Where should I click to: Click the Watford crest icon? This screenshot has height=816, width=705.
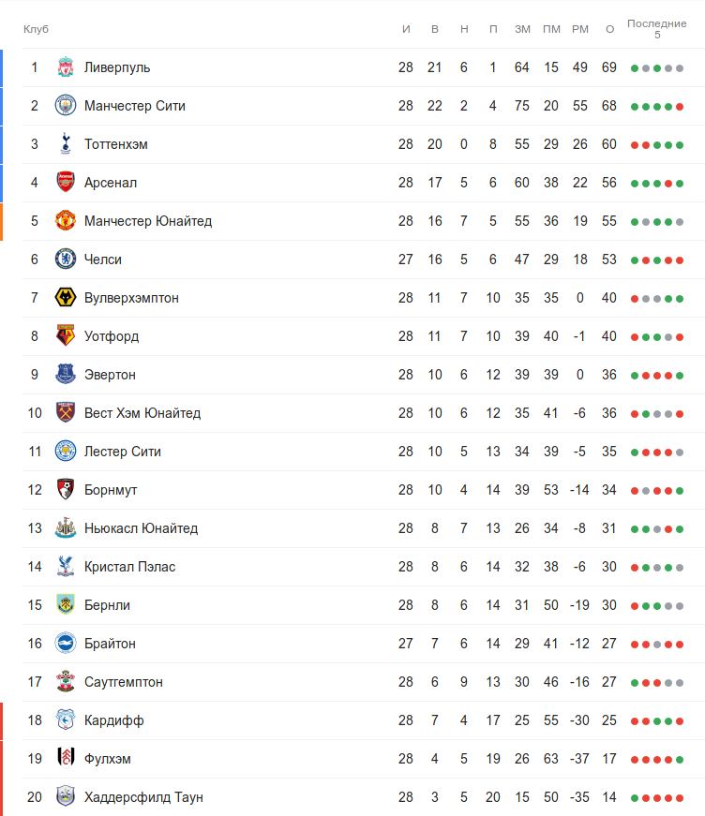(x=65, y=336)
